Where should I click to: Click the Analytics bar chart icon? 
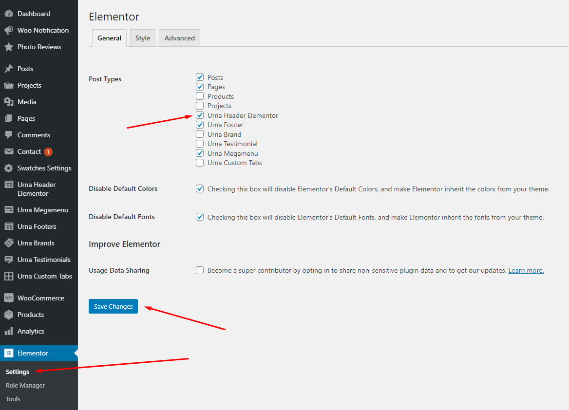pos(9,331)
